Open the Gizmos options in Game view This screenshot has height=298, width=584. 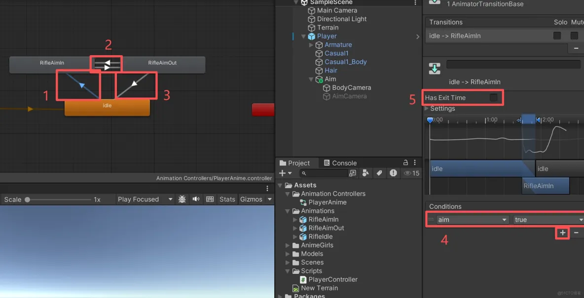click(253, 199)
